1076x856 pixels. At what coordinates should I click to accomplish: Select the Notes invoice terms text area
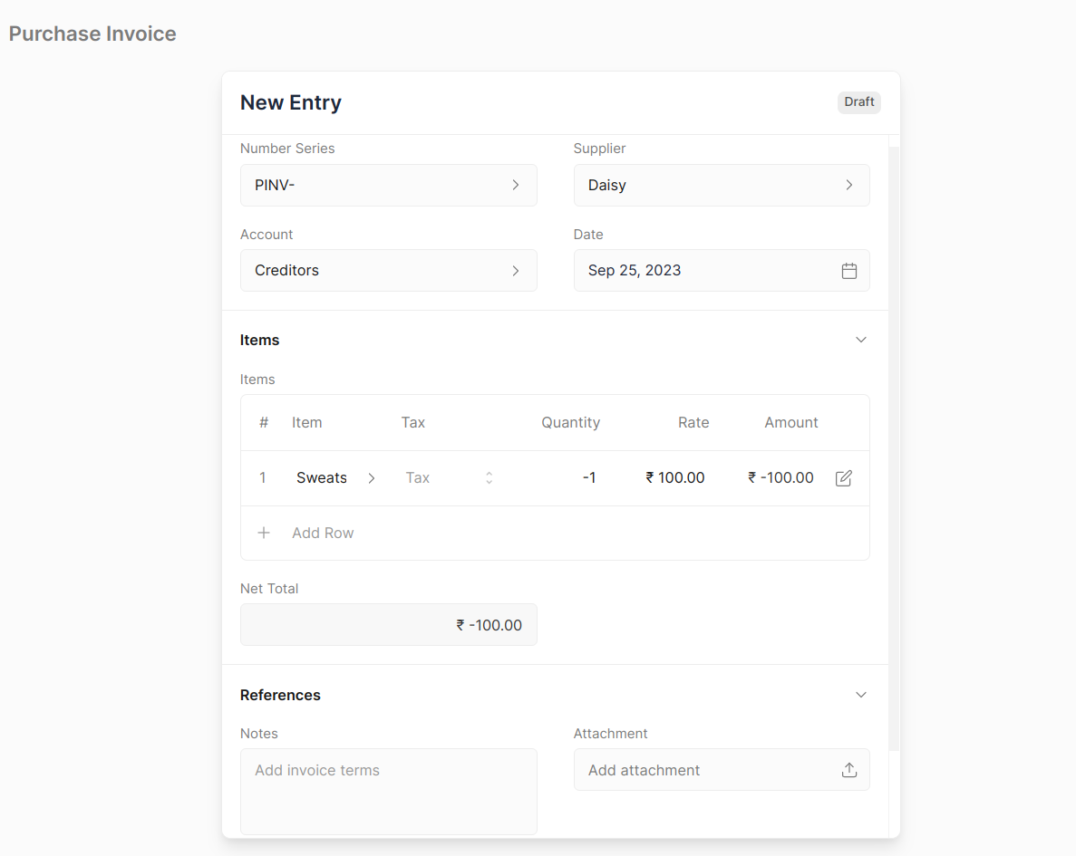pyautogui.click(x=388, y=791)
